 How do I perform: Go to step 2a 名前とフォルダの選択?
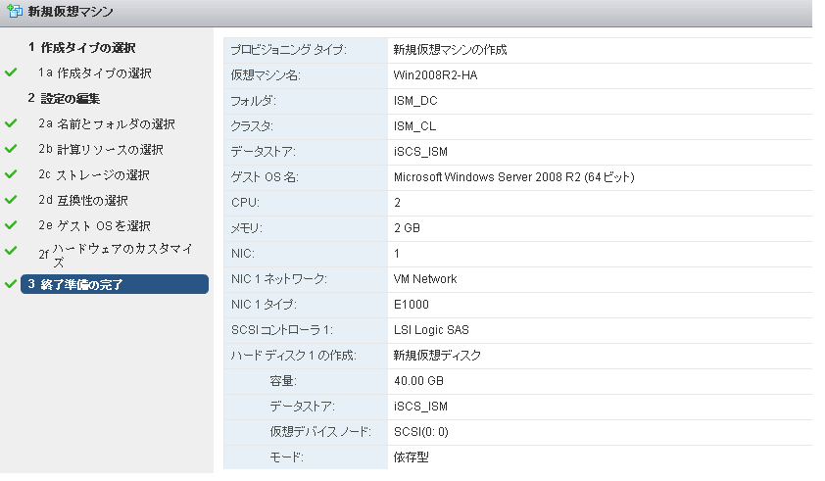point(106,123)
